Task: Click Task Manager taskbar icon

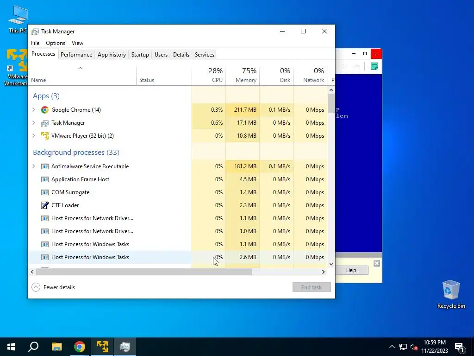Action: pos(125,347)
